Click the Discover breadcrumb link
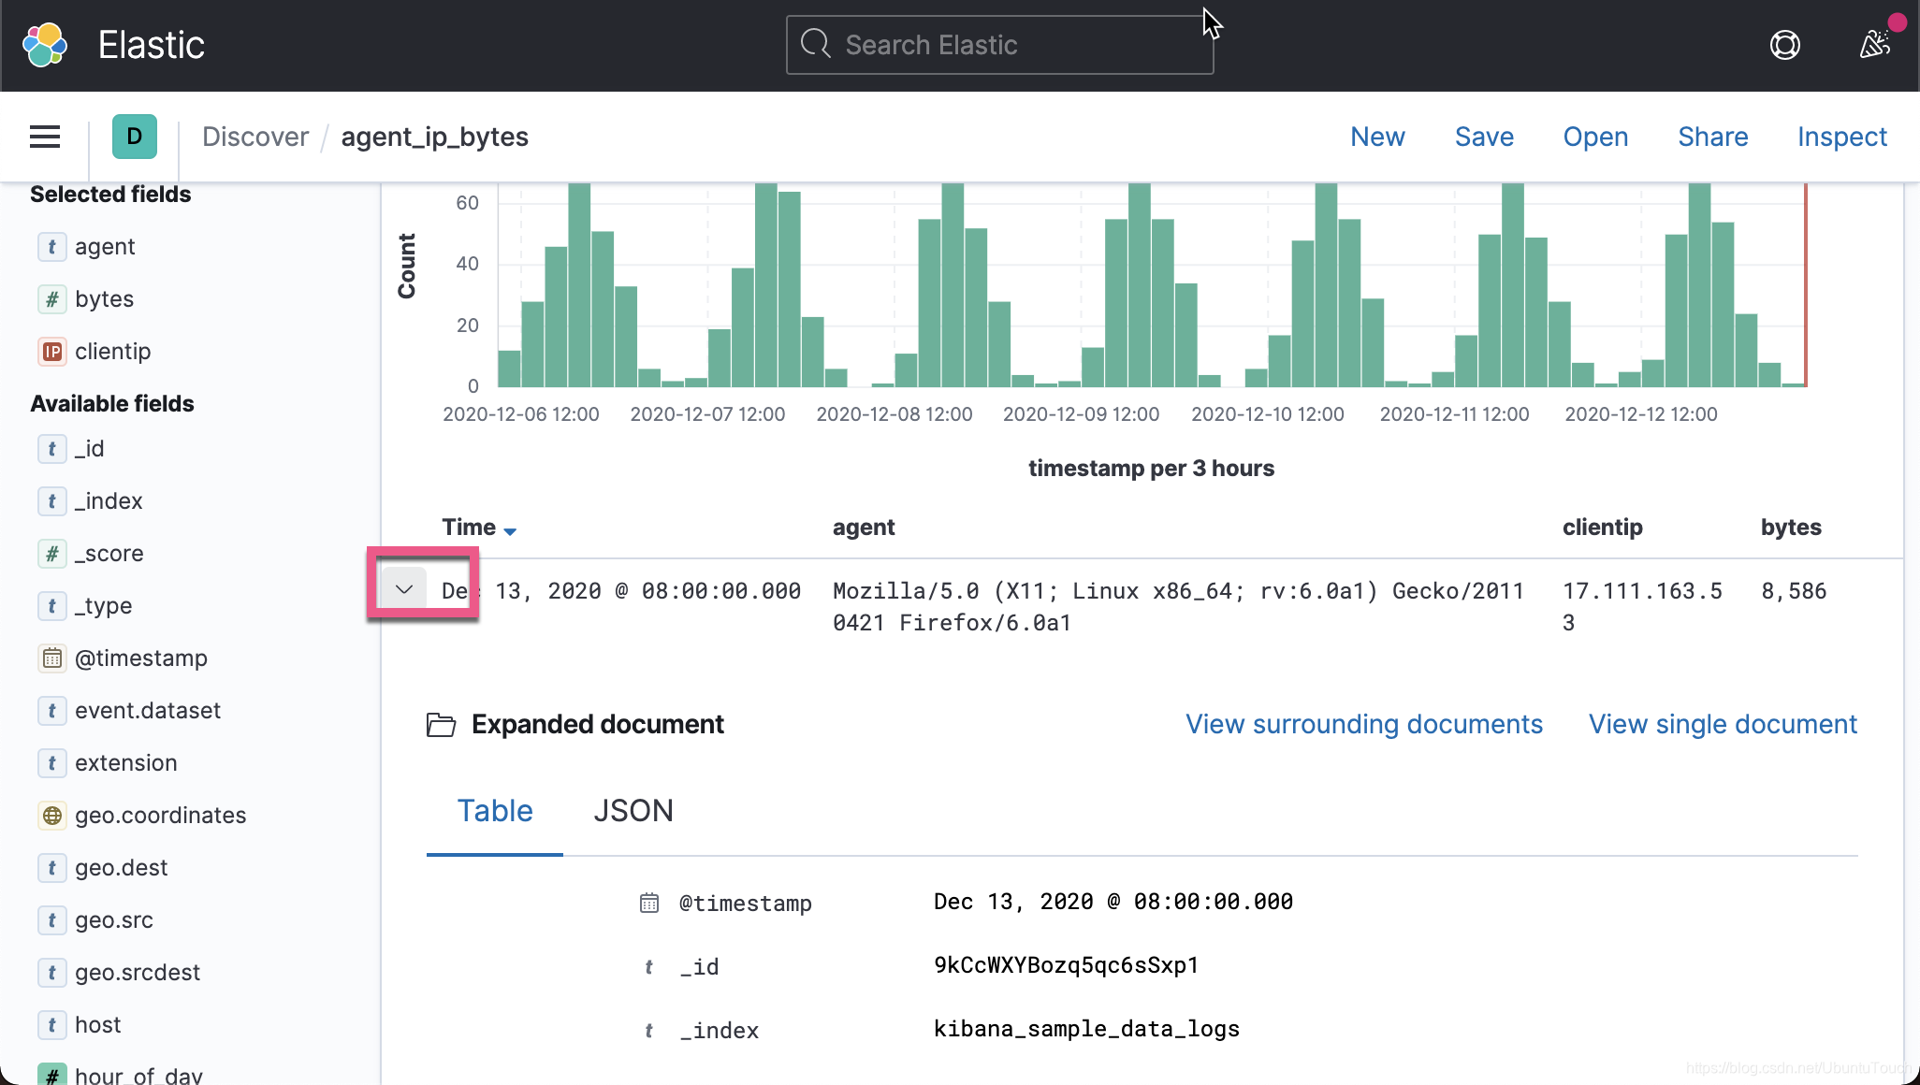 pyautogui.click(x=255, y=137)
